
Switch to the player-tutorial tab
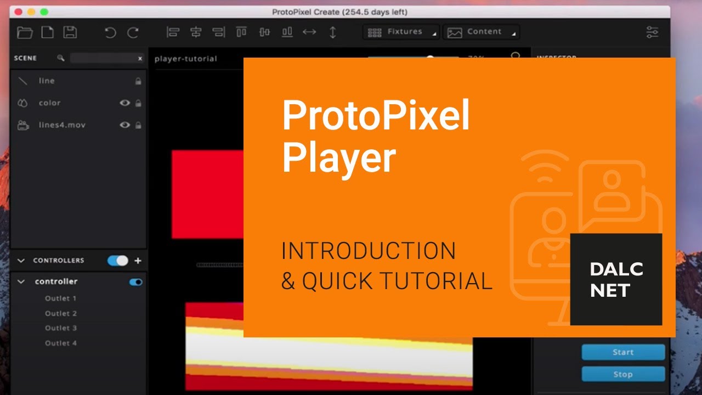click(x=186, y=59)
